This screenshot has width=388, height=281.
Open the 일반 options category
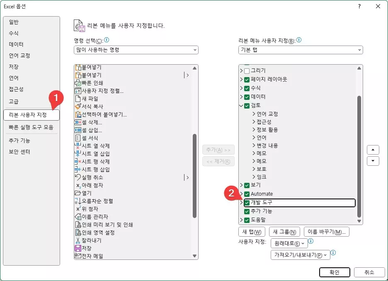pyautogui.click(x=32, y=22)
